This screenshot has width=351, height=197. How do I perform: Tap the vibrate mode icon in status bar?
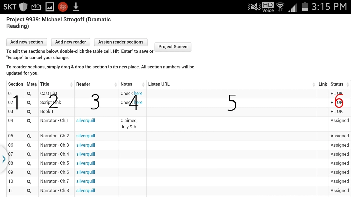pos(253,7)
